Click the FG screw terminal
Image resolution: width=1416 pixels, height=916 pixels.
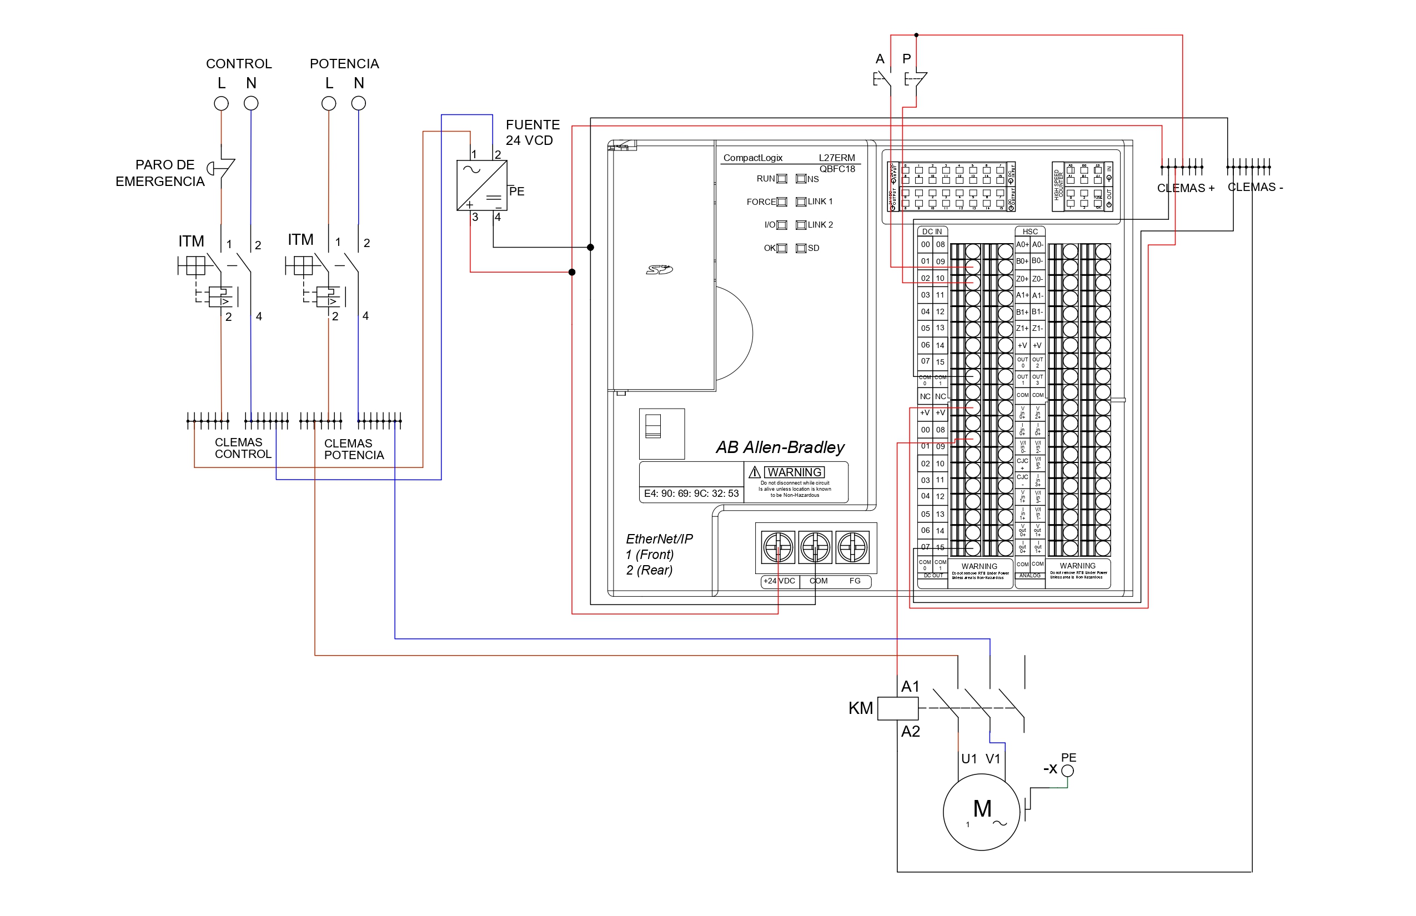pos(852,547)
